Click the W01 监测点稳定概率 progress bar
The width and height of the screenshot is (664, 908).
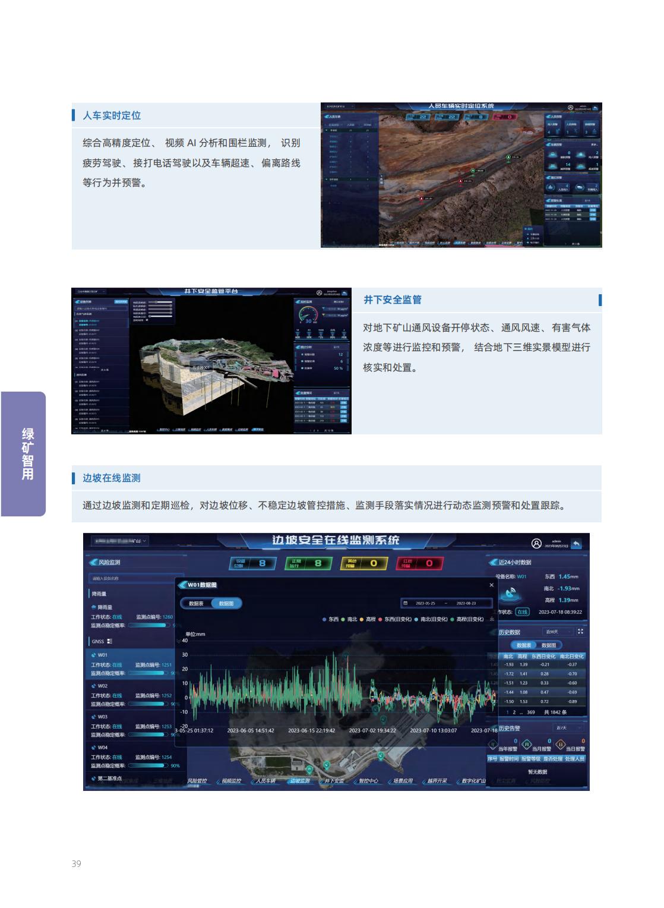point(148,673)
